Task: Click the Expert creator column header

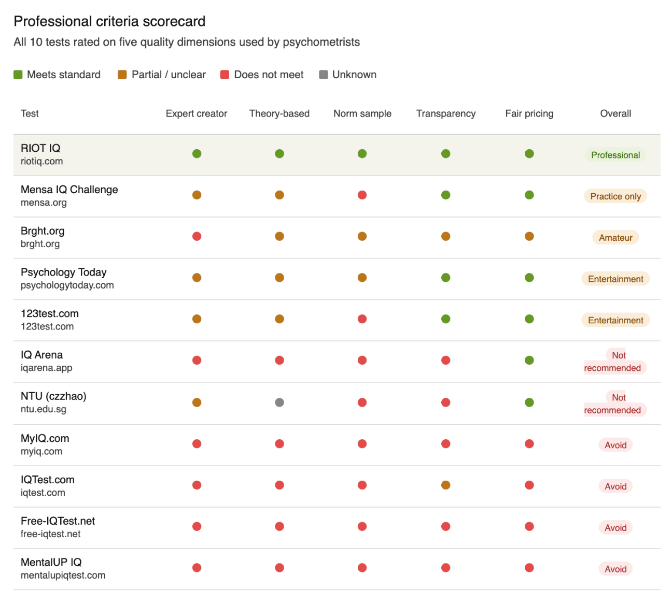Action: tap(197, 113)
